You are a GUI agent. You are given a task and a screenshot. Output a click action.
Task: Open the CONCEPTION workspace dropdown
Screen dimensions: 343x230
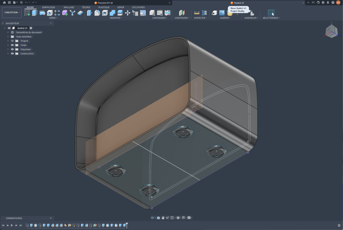(12, 12)
